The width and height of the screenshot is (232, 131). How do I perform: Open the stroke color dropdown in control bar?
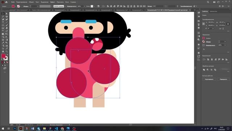tap(21, 6)
